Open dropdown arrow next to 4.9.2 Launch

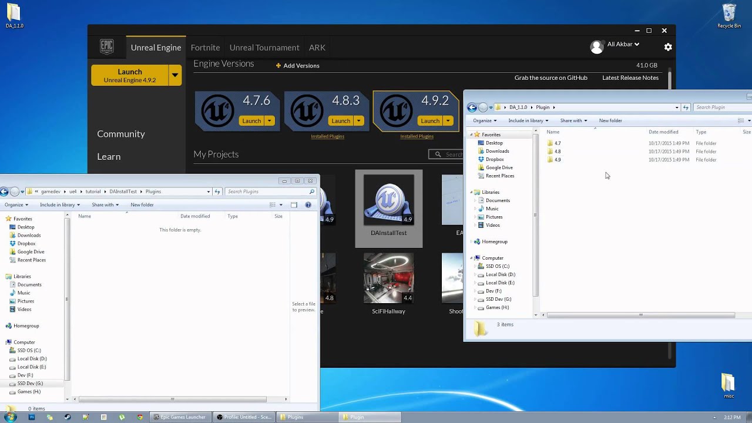point(448,121)
